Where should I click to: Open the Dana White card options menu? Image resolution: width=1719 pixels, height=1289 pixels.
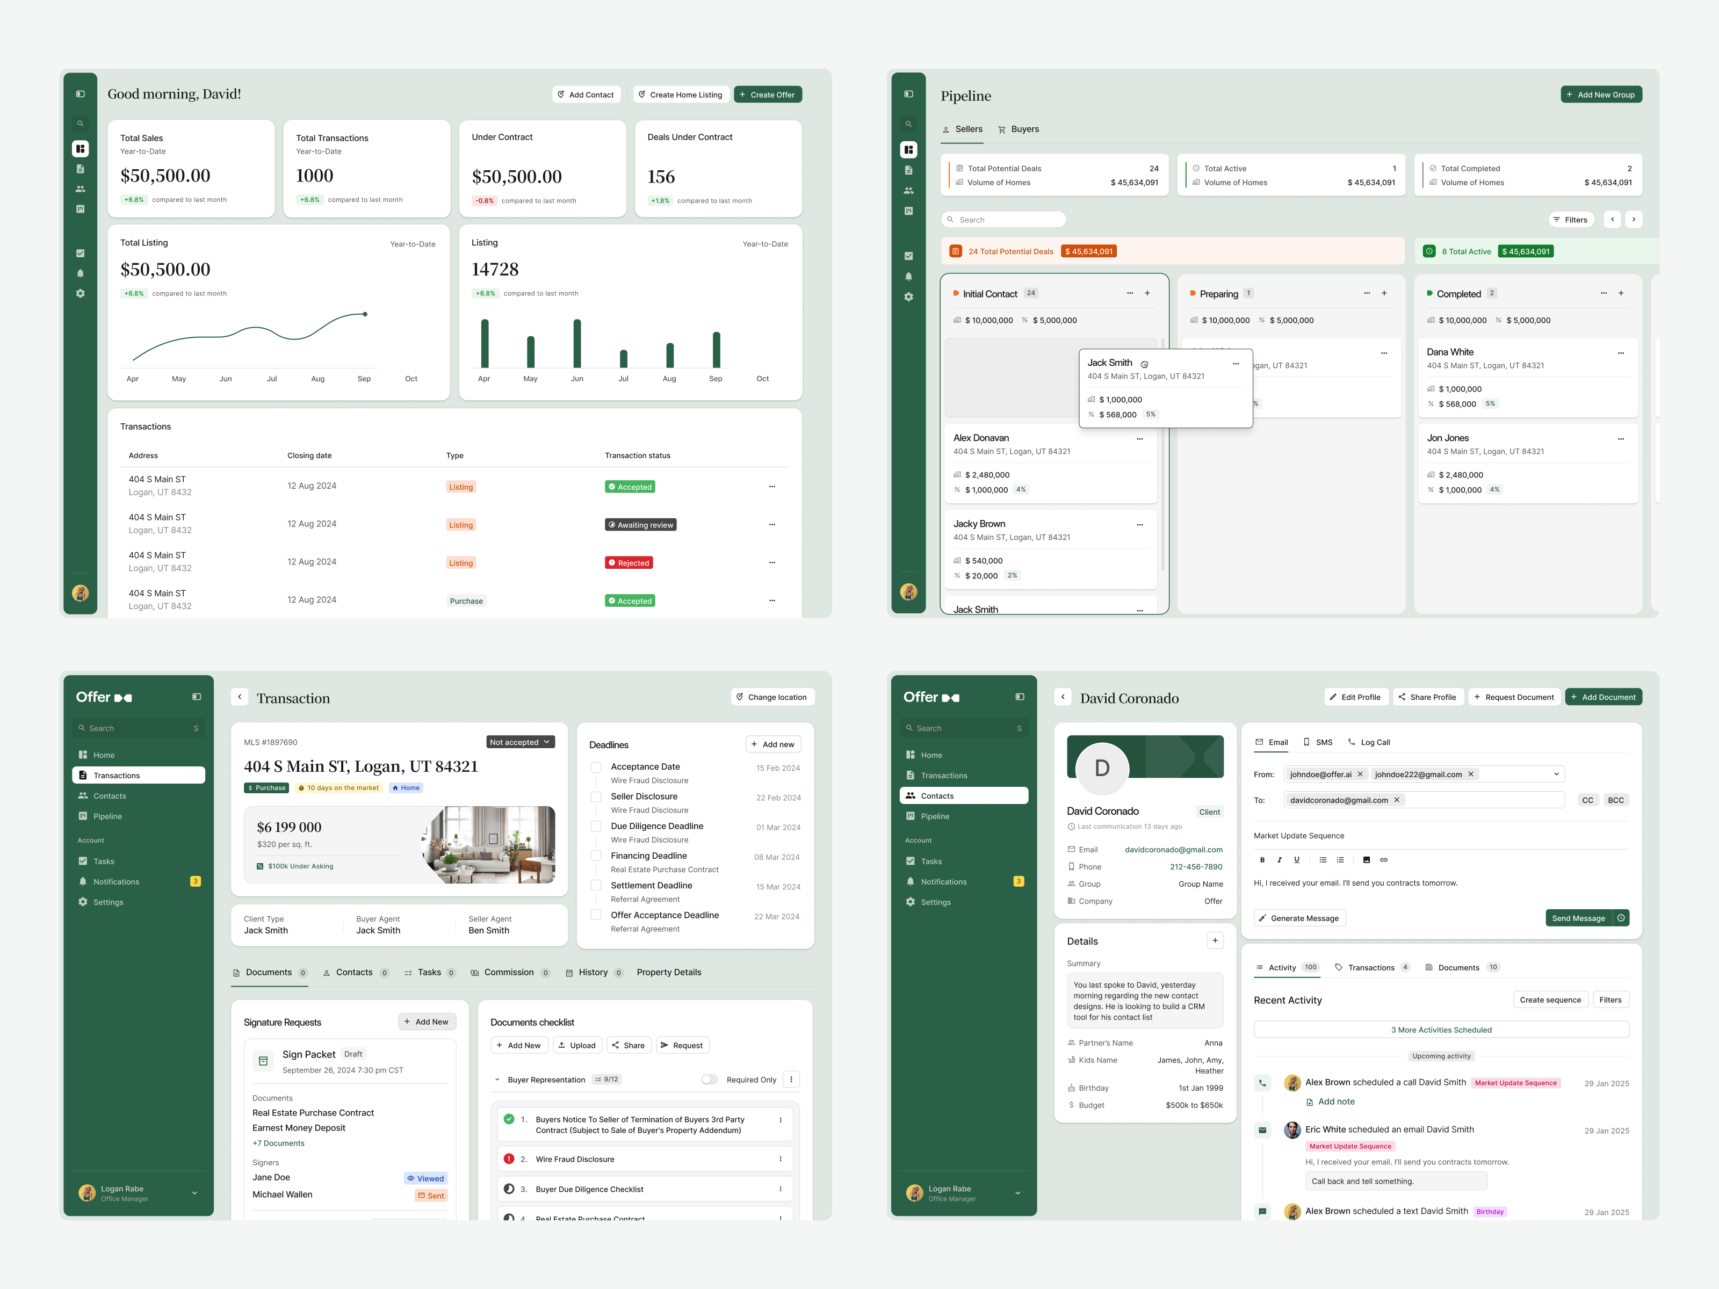[x=1621, y=353]
